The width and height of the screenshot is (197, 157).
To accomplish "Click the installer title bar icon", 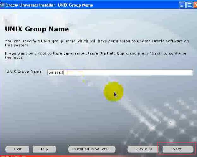I will coord(2,5).
